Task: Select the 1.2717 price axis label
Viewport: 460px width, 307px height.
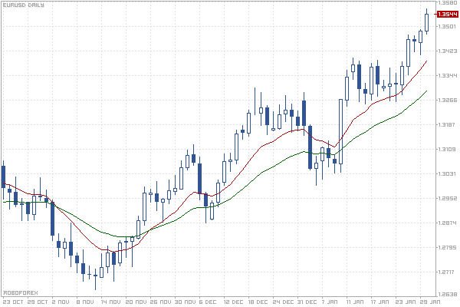Action: coord(448,272)
